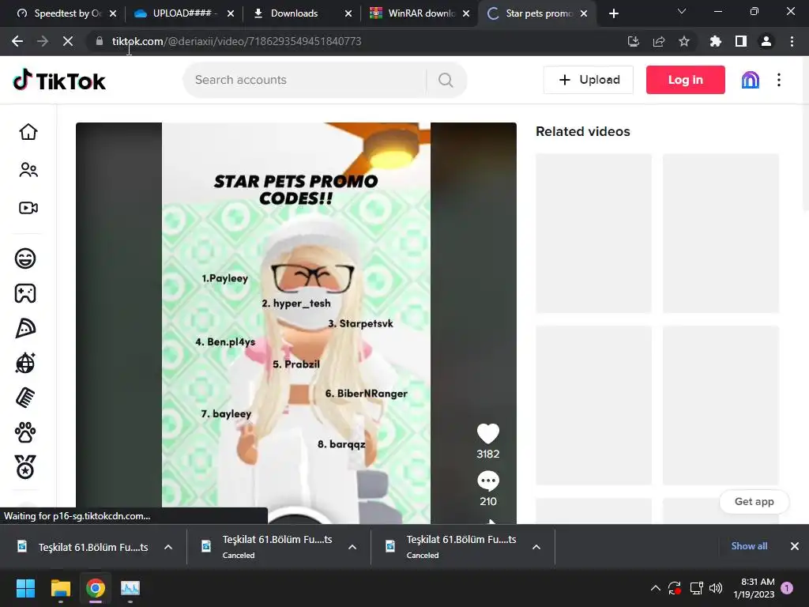Share this page from address bar

coord(659,41)
